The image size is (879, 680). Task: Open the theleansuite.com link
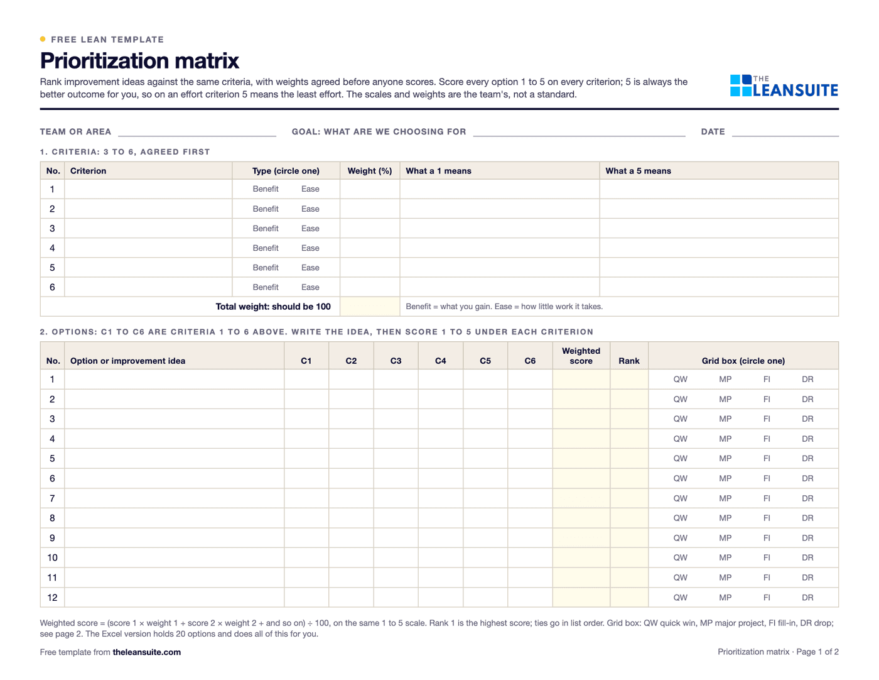point(147,652)
